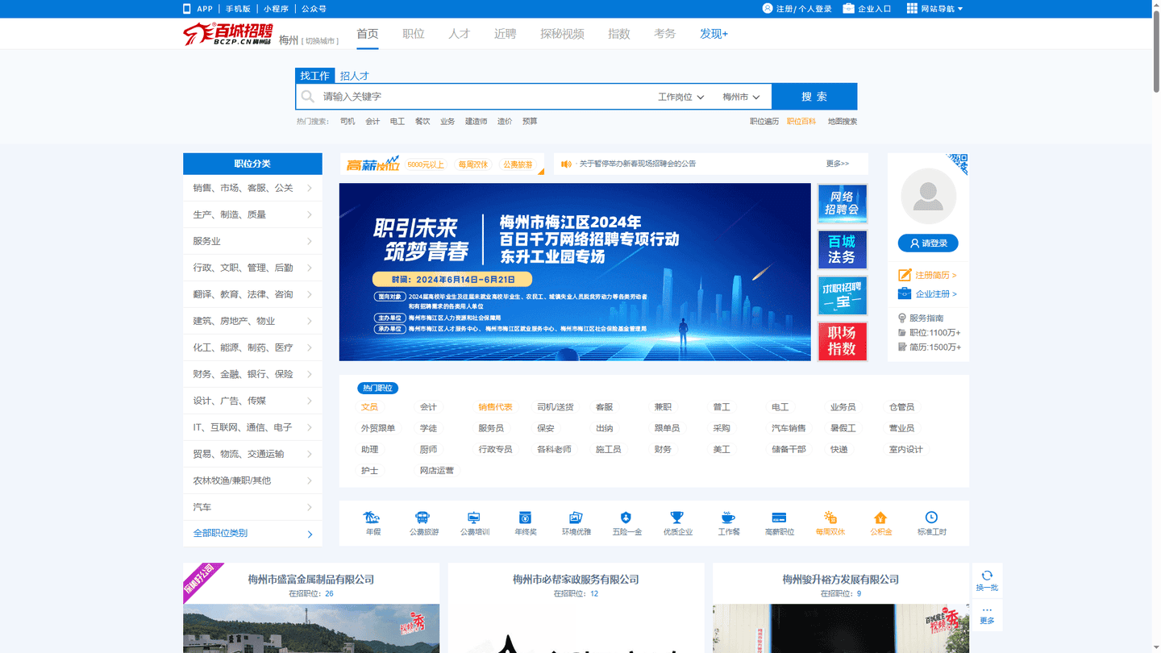Image resolution: width=1161 pixels, height=653 pixels.
Task: Expand 生产、制造、质量 category
Action: [x=252, y=214]
